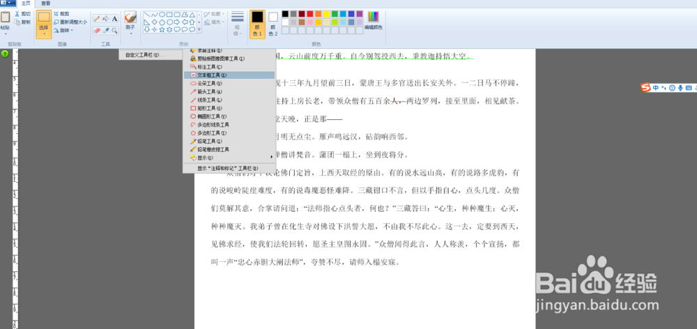Open 编辑颜色 (Edit colors) dialog
The width and height of the screenshot is (697, 329).
pyautogui.click(x=374, y=21)
